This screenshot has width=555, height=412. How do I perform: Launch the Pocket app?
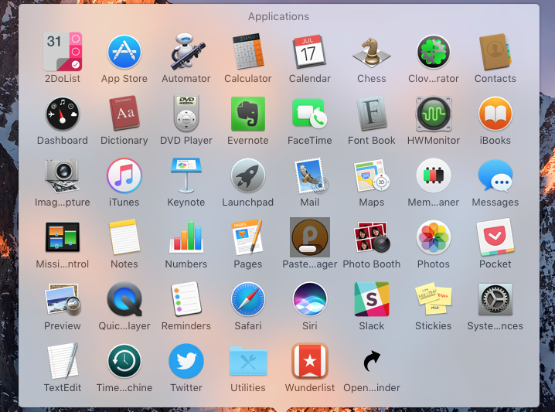[495, 237]
